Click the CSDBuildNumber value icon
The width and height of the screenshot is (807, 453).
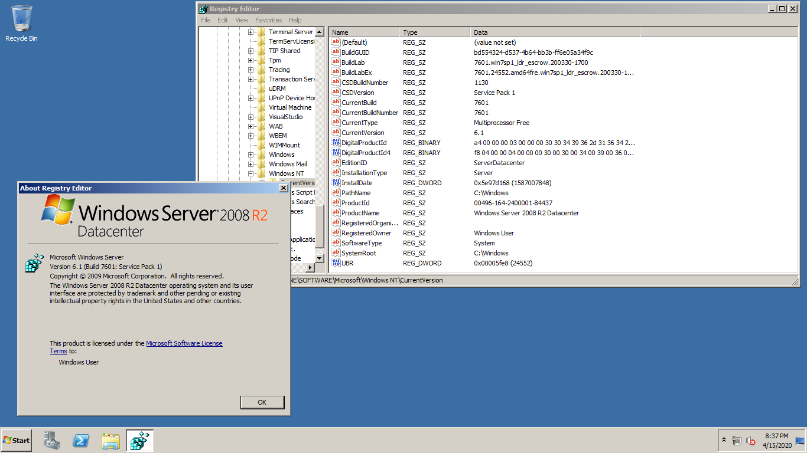[336, 83]
